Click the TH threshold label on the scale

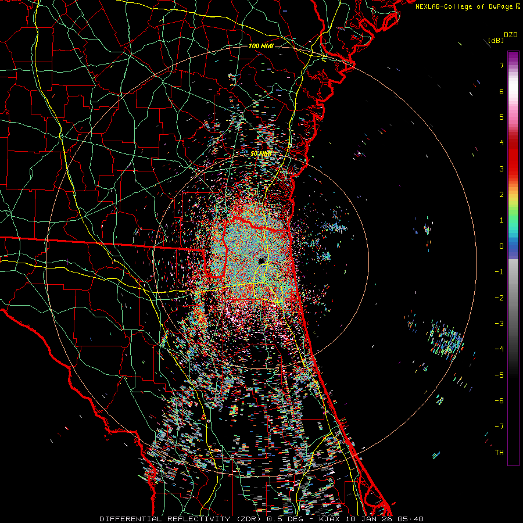tap(499, 453)
